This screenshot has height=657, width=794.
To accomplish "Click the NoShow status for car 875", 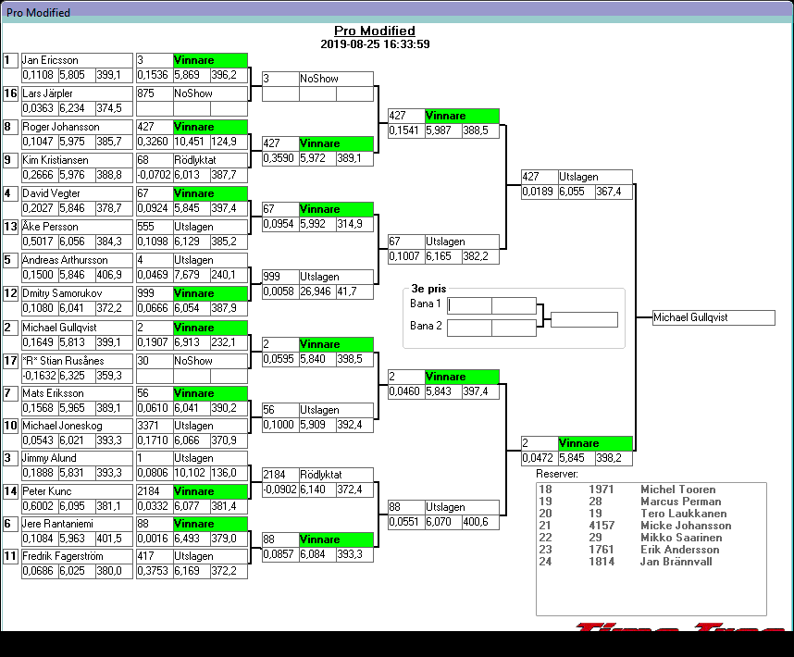I will point(210,93).
